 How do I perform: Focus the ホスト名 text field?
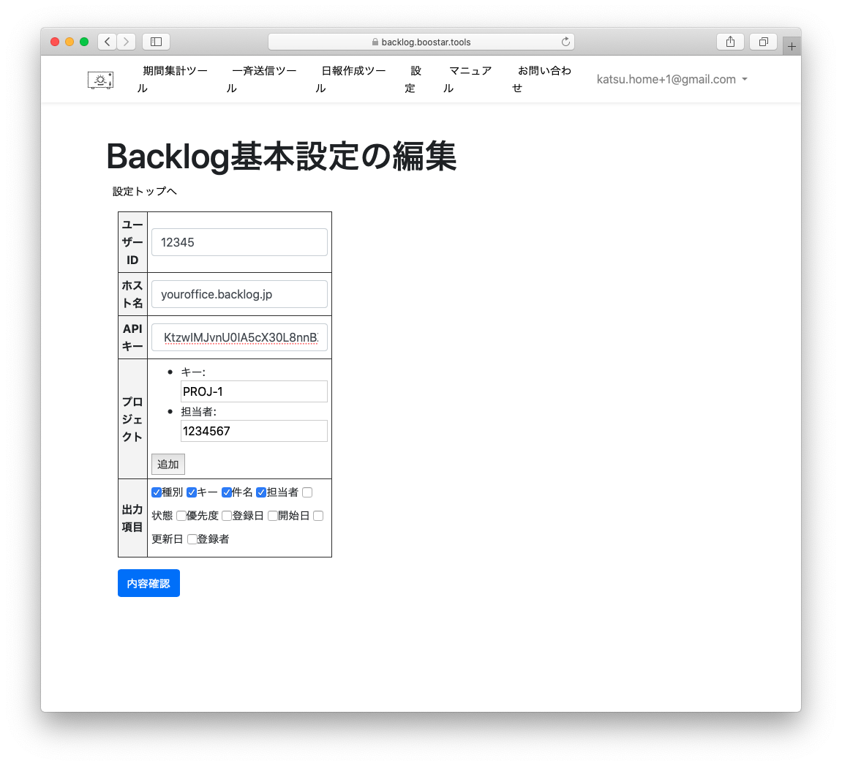[x=239, y=294]
